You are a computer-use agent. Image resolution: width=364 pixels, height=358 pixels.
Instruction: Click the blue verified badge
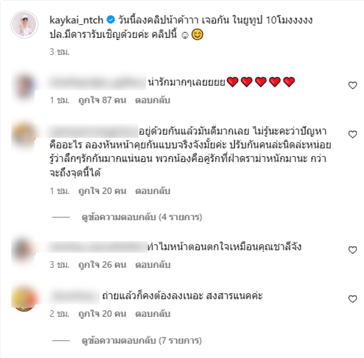pyautogui.click(x=111, y=20)
